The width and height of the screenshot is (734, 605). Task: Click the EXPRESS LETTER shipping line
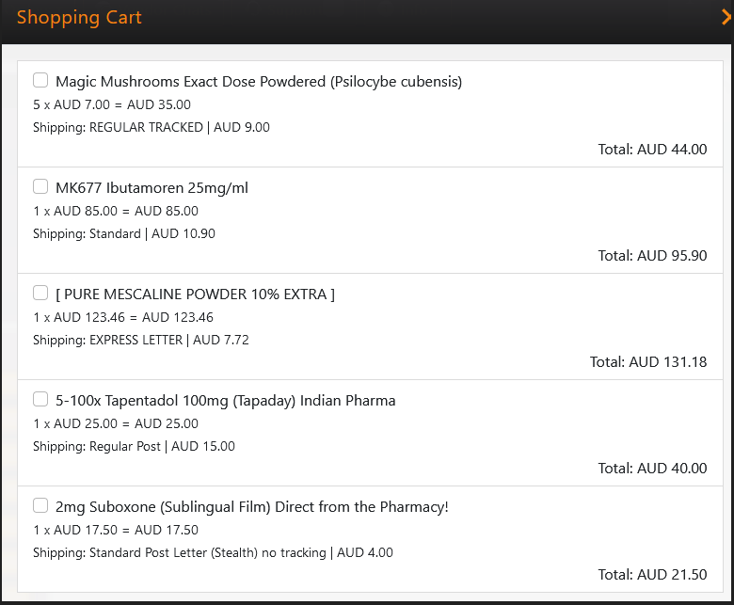[x=141, y=340]
